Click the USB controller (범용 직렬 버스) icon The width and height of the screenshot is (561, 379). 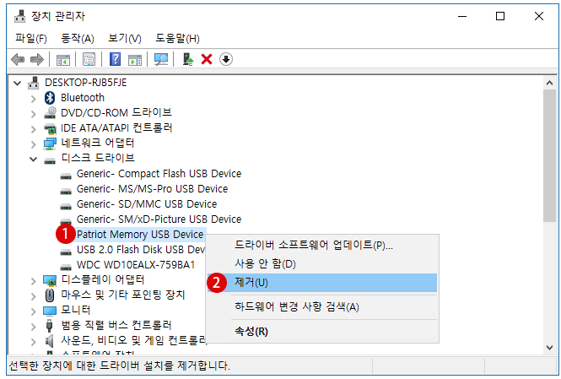coord(50,325)
